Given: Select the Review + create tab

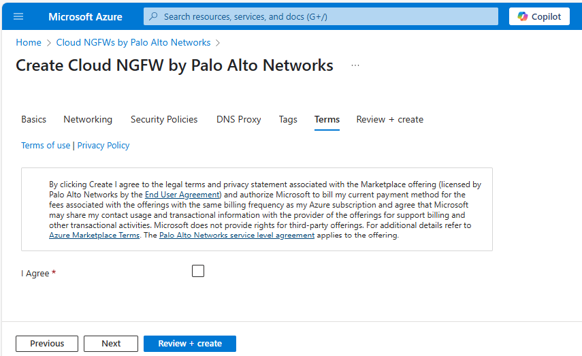Looking at the screenshot, I should [389, 119].
